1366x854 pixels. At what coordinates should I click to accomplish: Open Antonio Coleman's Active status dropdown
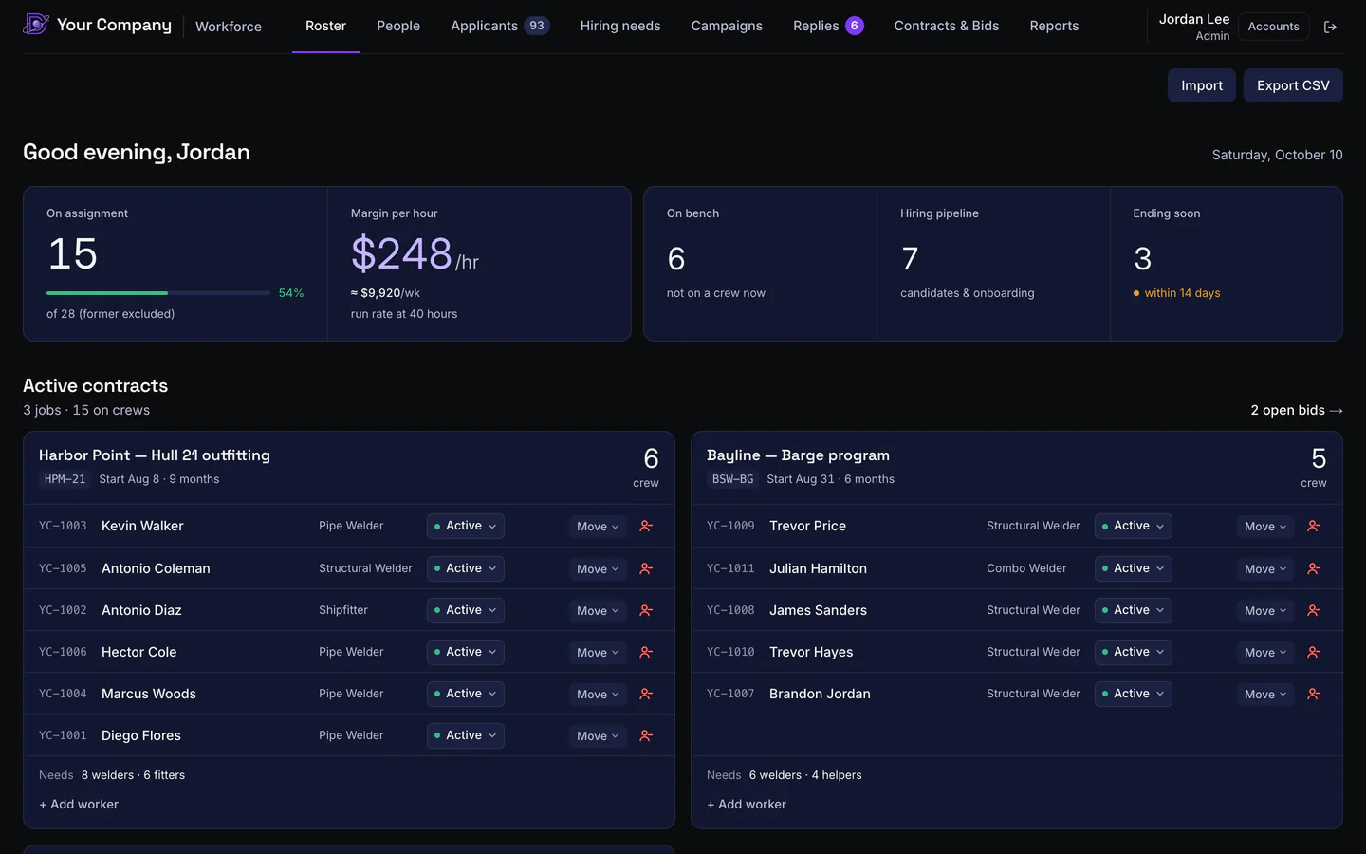[465, 568]
